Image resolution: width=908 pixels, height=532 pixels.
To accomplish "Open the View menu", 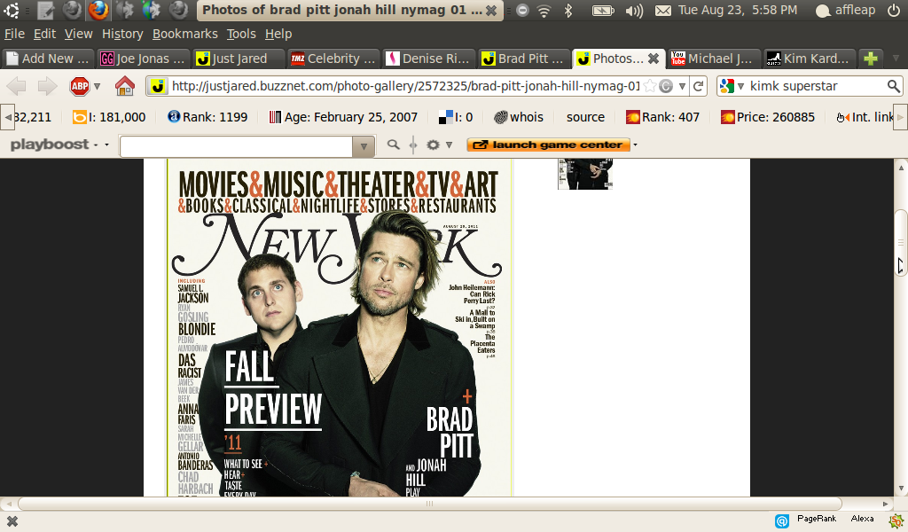I will pos(78,35).
